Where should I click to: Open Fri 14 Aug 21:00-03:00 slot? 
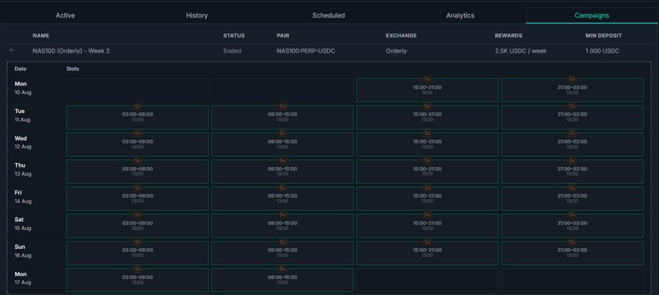pos(572,198)
